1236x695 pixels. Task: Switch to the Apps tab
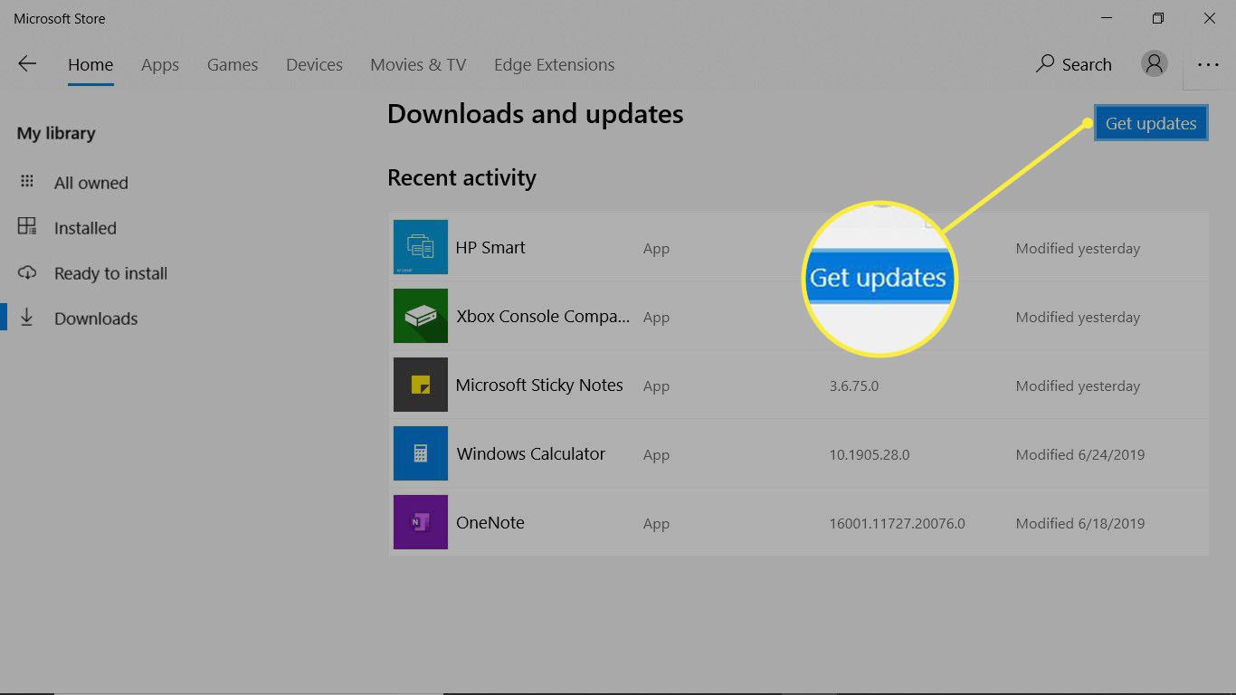[160, 65]
